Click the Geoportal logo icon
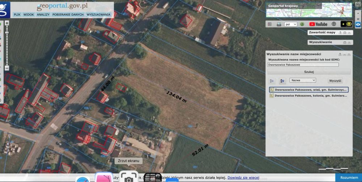362x182 pixels. point(5,10)
